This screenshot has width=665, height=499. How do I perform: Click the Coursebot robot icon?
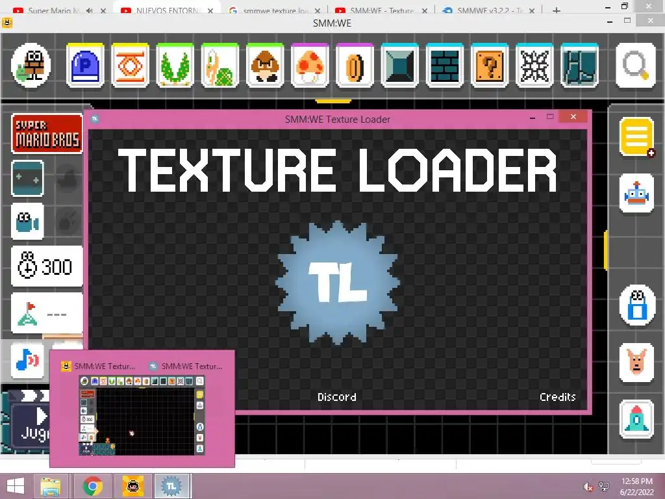point(636,194)
